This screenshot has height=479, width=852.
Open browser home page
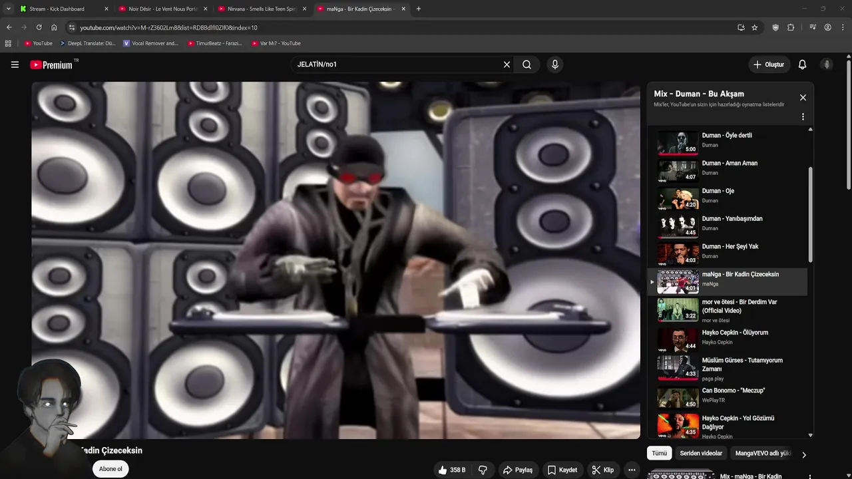[x=54, y=27]
